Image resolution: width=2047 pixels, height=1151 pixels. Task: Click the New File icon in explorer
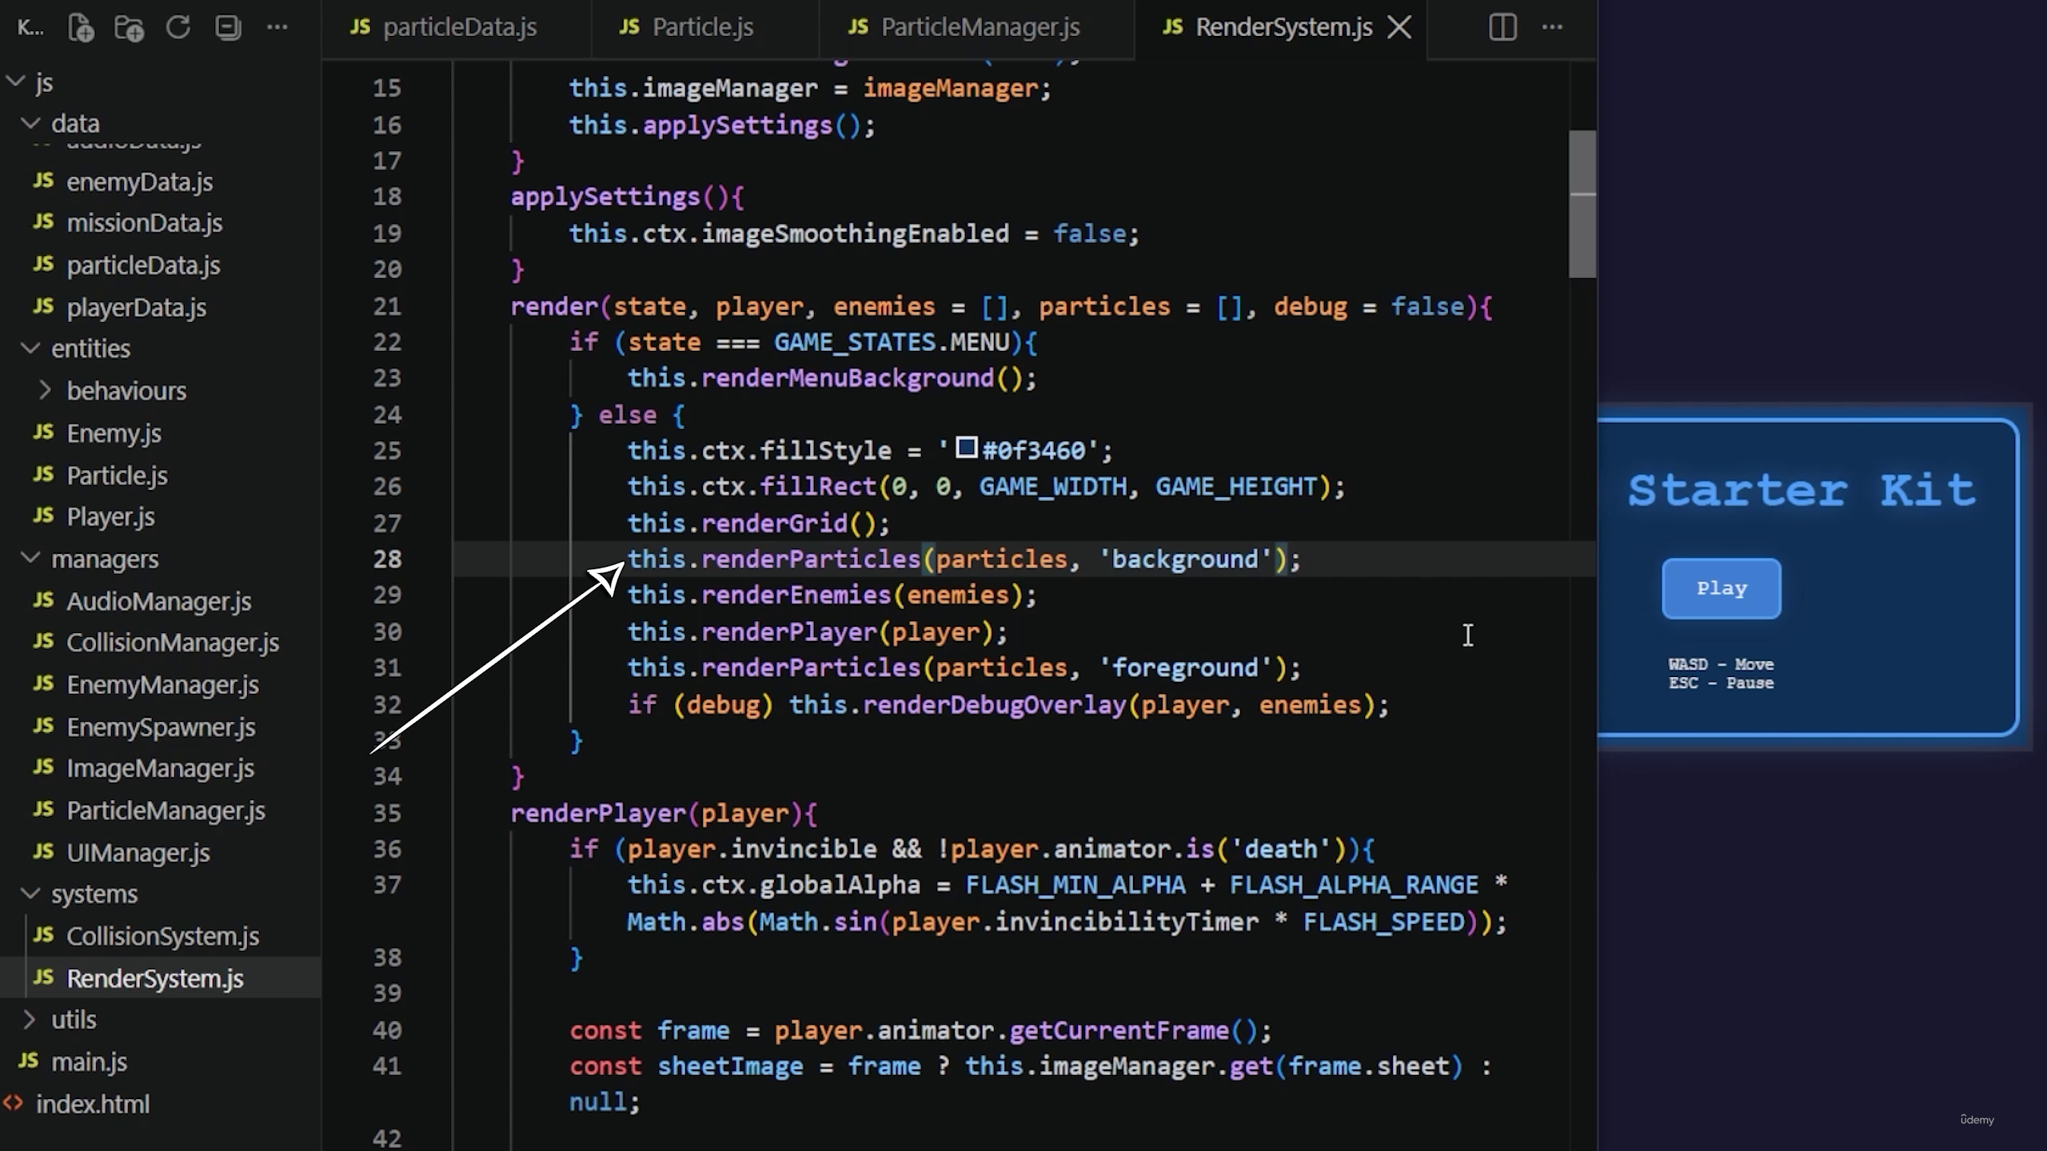pyautogui.click(x=81, y=28)
